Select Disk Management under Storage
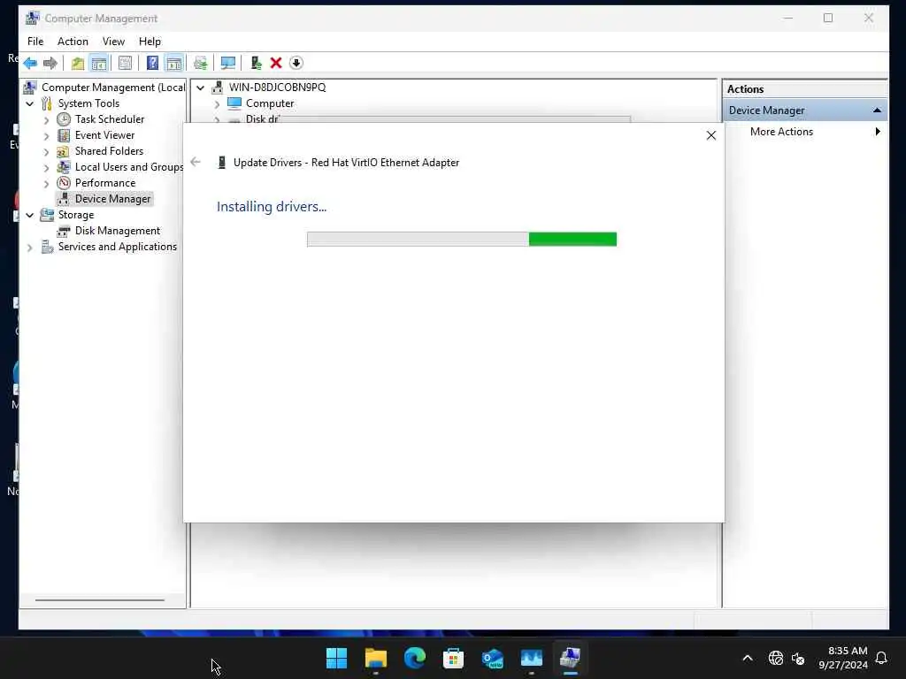Image resolution: width=906 pixels, height=679 pixels. [x=118, y=231]
